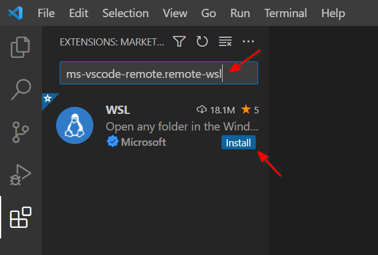Filter extensions with the funnel icon

coord(179,41)
